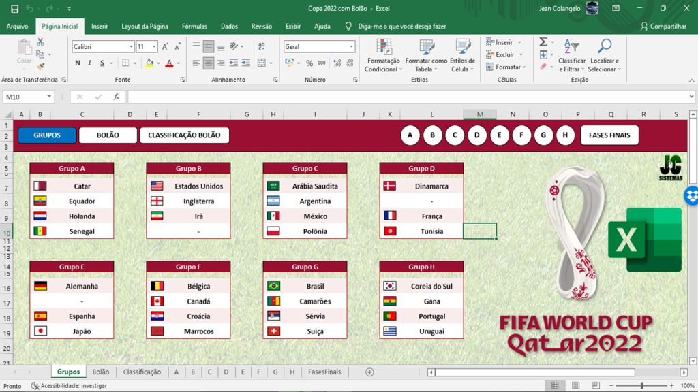Increase font size with larger A icon
This screenshot has height=392, width=698.
point(165,46)
